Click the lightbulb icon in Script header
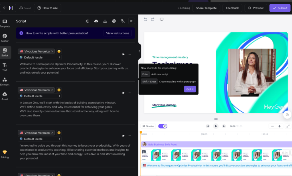 [x=87, y=21]
